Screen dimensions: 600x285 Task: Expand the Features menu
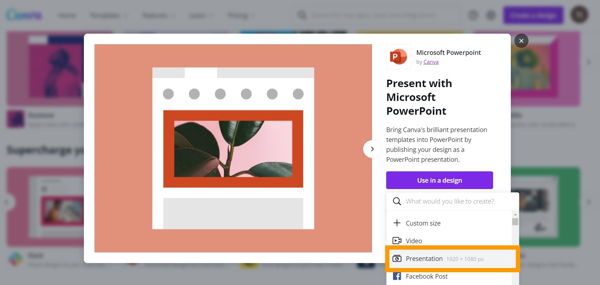coord(159,16)
